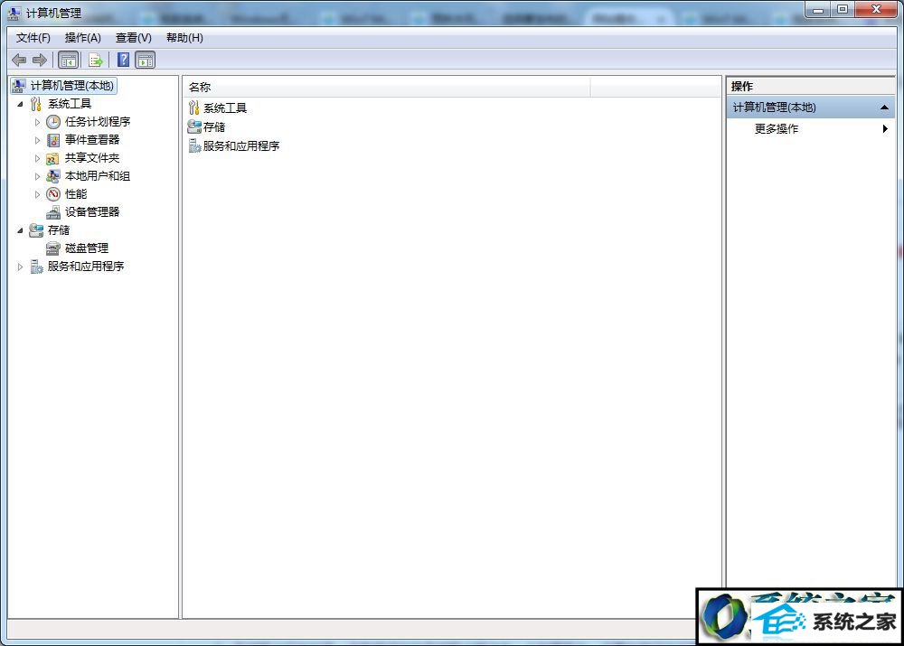Select 磁盘管理 label in tree
The image size is (904, 646).
(87, 248)
